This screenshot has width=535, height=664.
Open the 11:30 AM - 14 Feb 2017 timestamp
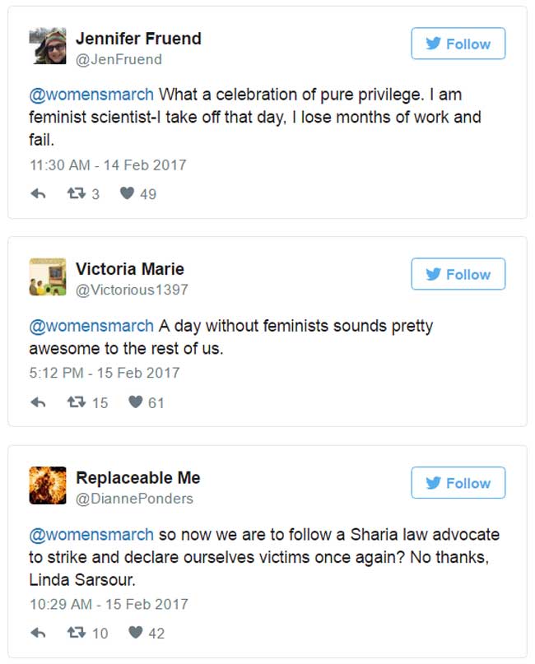(108, 165)
